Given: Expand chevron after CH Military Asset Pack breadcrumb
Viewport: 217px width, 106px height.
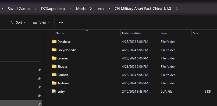Looking at the screenshot, I should [176, 9].
